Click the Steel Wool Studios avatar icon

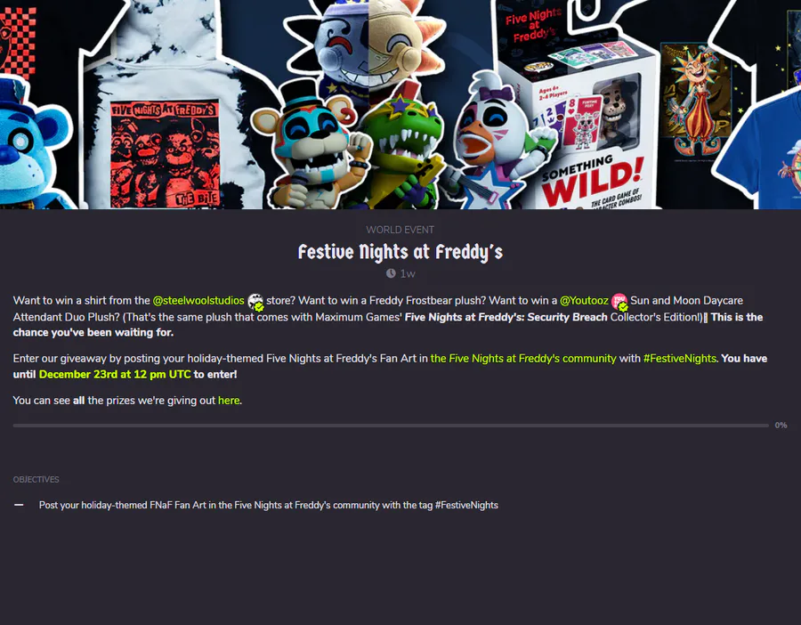point(255,302)
